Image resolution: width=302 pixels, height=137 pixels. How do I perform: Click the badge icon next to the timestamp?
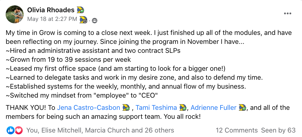tap(83, 20)
